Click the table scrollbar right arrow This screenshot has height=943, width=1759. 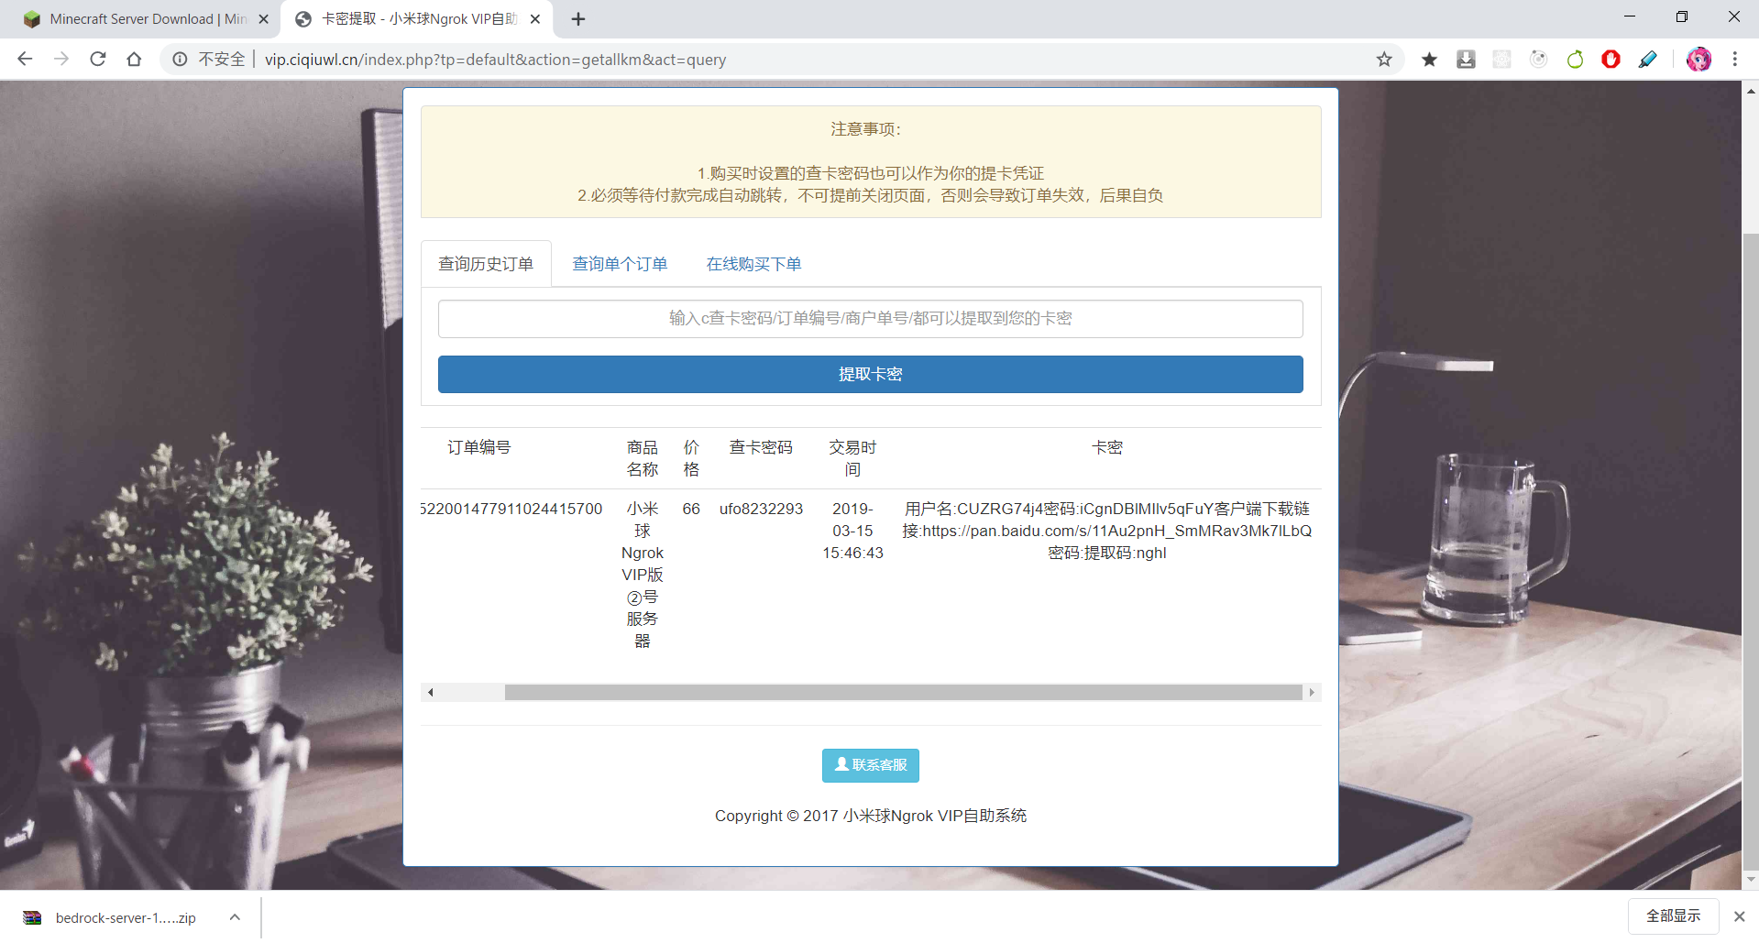[1312, 693]
